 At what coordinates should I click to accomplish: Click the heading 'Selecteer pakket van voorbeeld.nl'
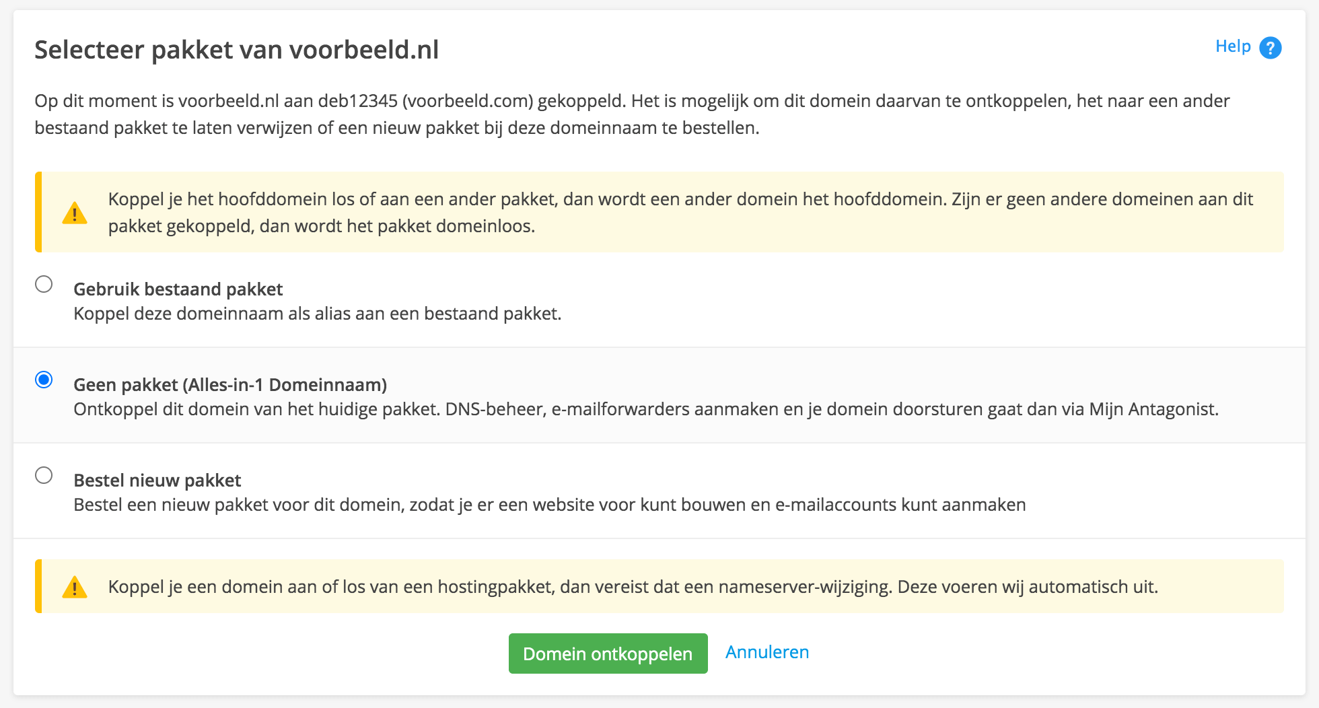[x=237, y=50]
